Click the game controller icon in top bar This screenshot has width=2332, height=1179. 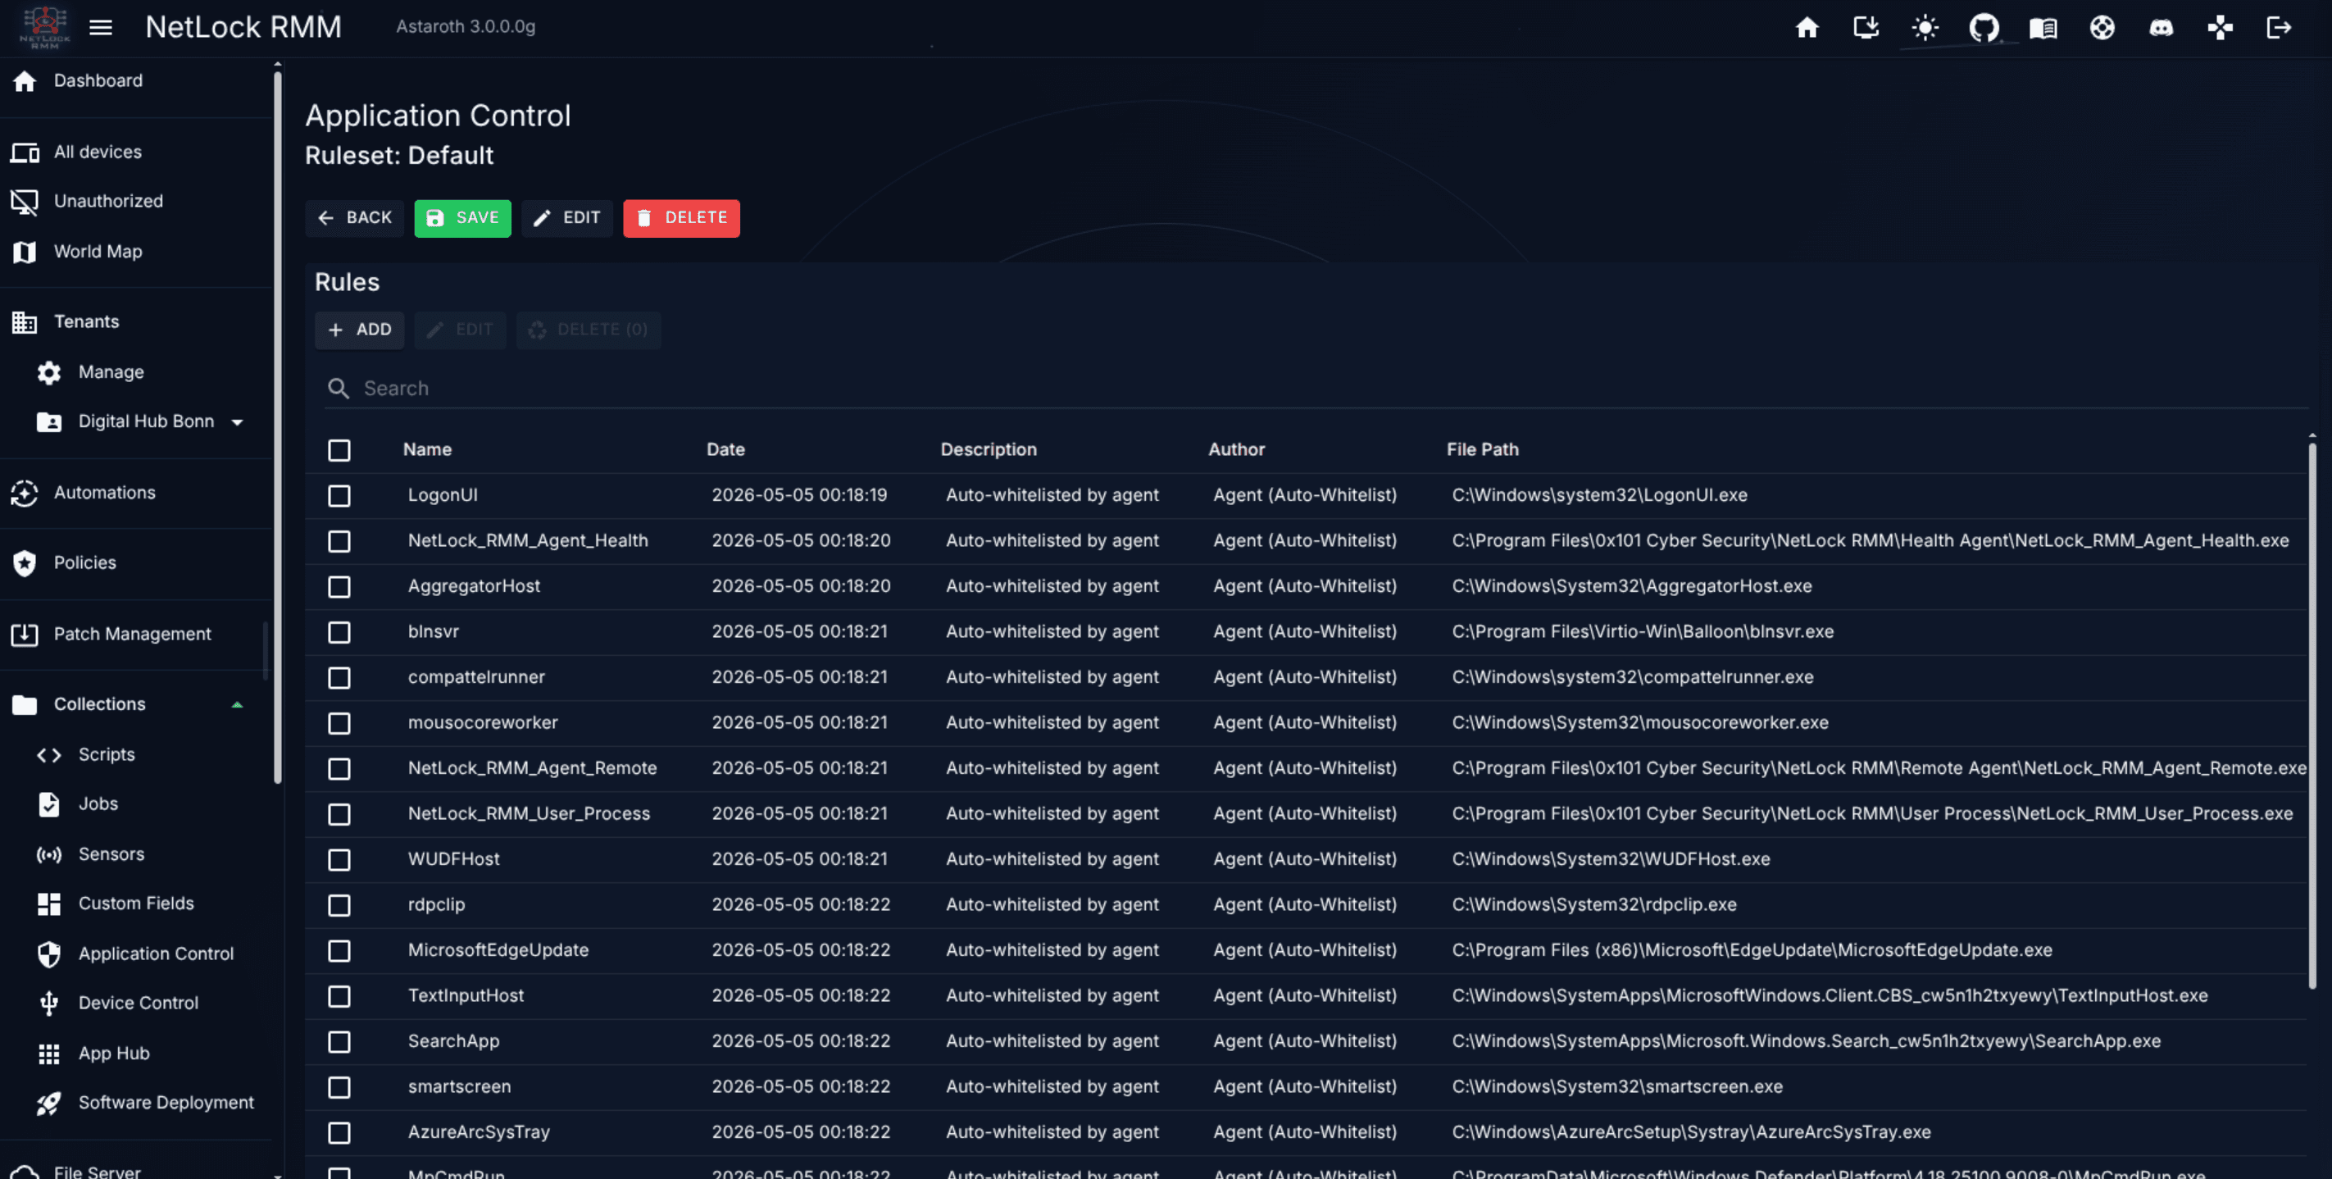click(2220, 27)
